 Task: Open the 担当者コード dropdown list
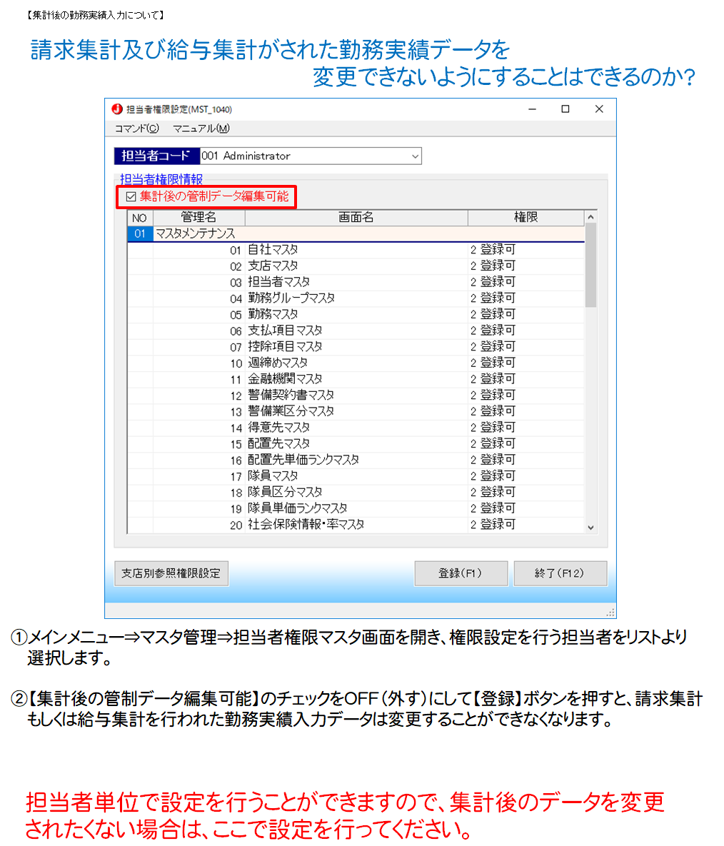(x=415, y=156)
